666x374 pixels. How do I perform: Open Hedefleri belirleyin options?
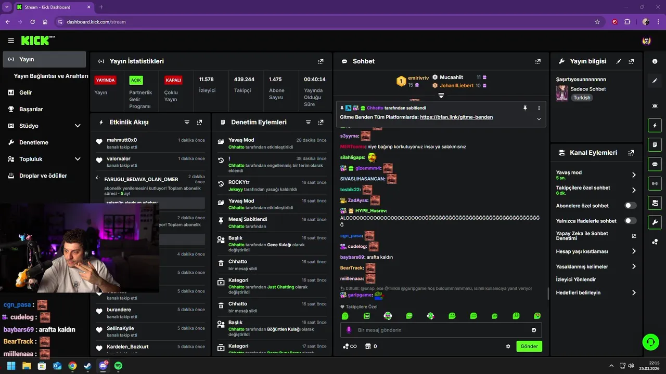596,292
